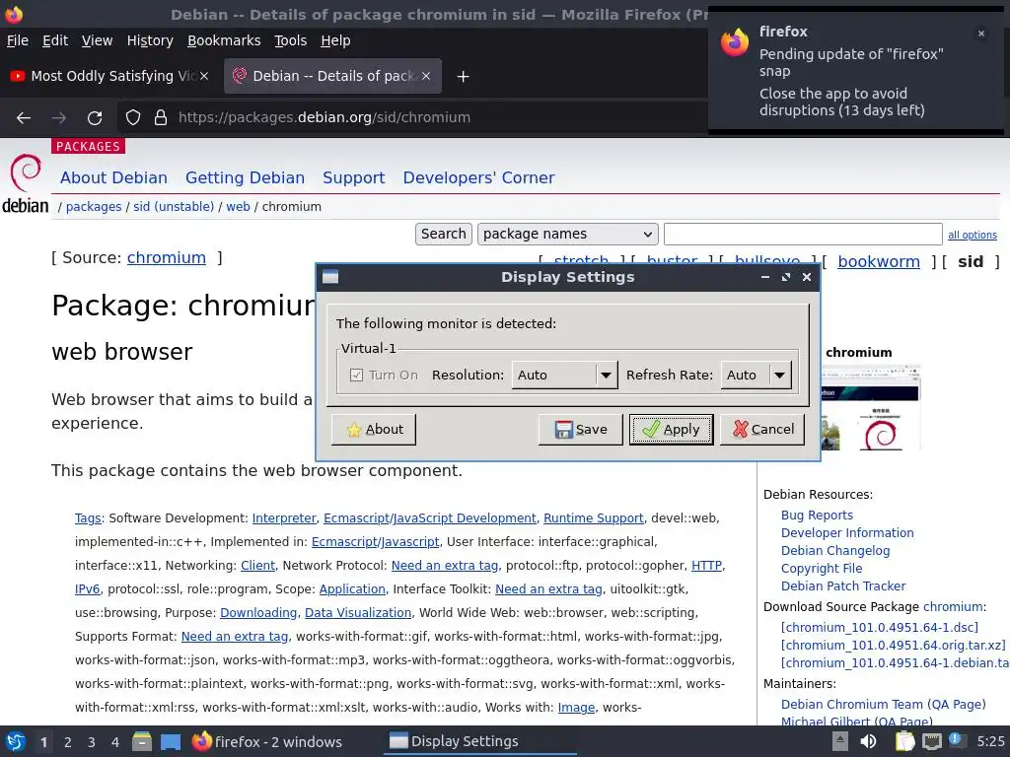Open the Resolution dropdown arrow
Viewport: 1010px width, 757px height.
(606, 375)
